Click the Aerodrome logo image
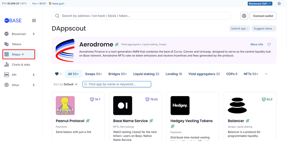 (x=65, y=50)
